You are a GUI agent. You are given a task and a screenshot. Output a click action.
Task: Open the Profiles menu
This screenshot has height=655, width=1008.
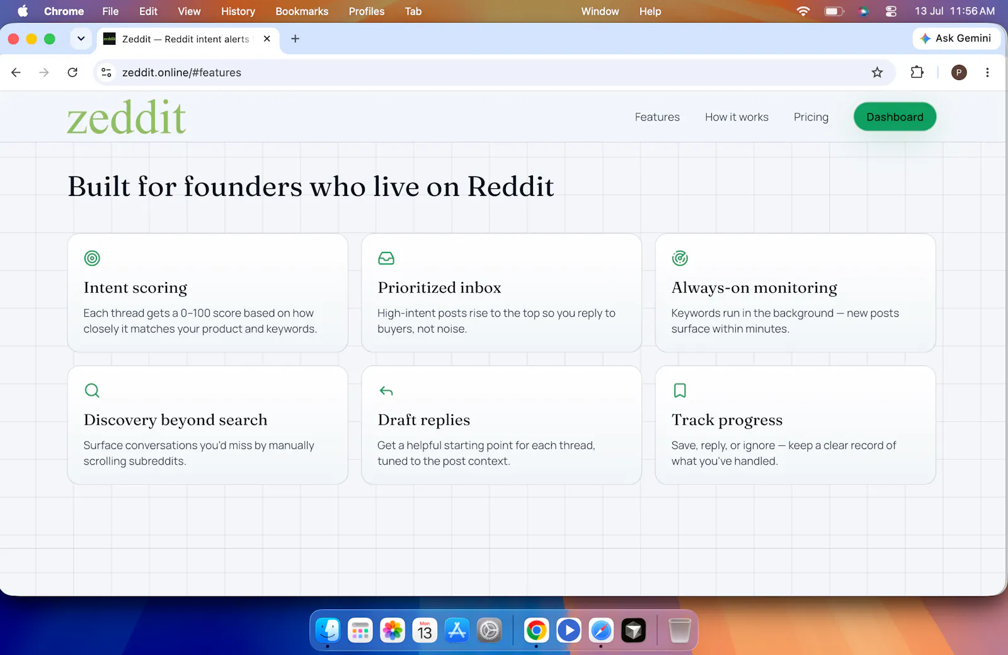pyautogui.click(x=367, y=11)
